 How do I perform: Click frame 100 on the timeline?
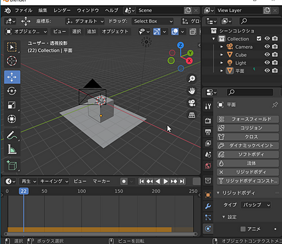(x=81, y=191)
